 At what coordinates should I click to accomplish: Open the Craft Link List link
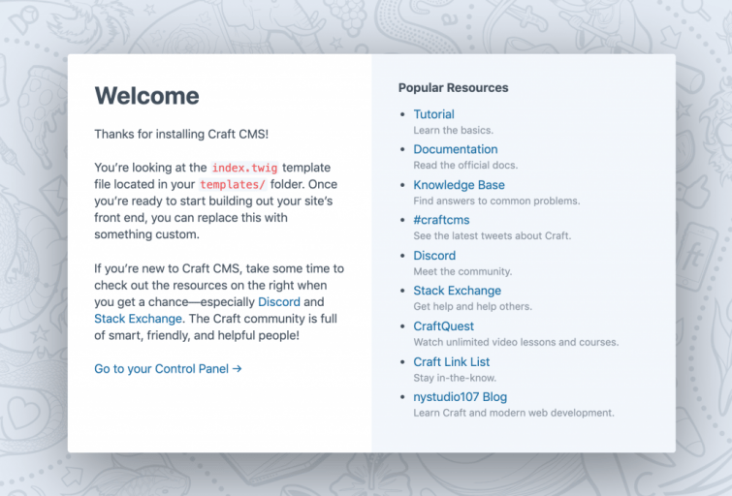pyautogui.click(x=451, y=361)
